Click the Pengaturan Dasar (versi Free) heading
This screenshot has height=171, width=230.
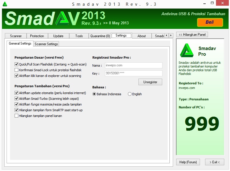(x=39, y=57)
